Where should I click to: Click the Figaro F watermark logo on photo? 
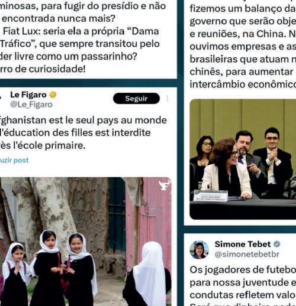click(164, 185)
